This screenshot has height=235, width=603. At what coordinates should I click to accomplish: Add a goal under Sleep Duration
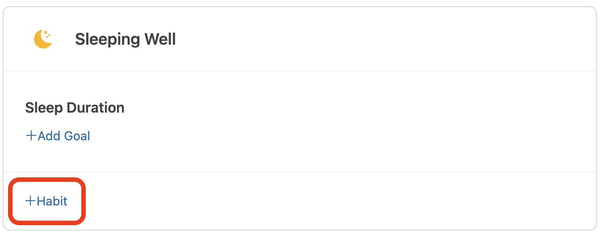coord(58,136)
